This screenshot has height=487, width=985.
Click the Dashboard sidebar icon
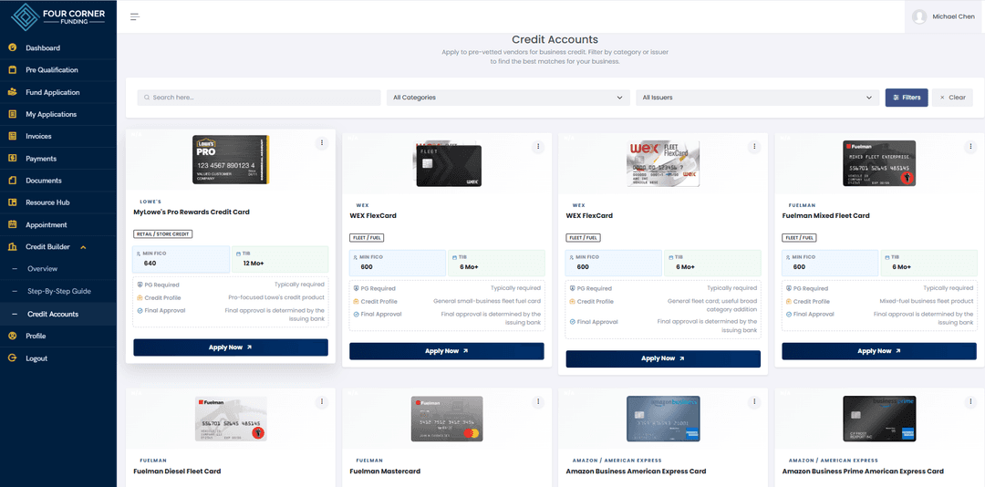point(12,47)
